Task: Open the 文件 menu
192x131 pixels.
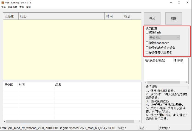Action: [3, 7]
